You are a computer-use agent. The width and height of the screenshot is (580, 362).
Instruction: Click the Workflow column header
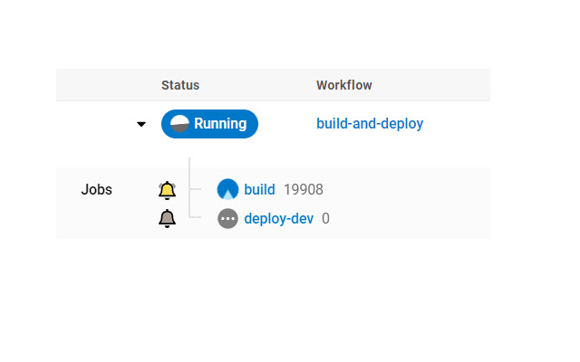pyautogui.click(x=344, y=85)
